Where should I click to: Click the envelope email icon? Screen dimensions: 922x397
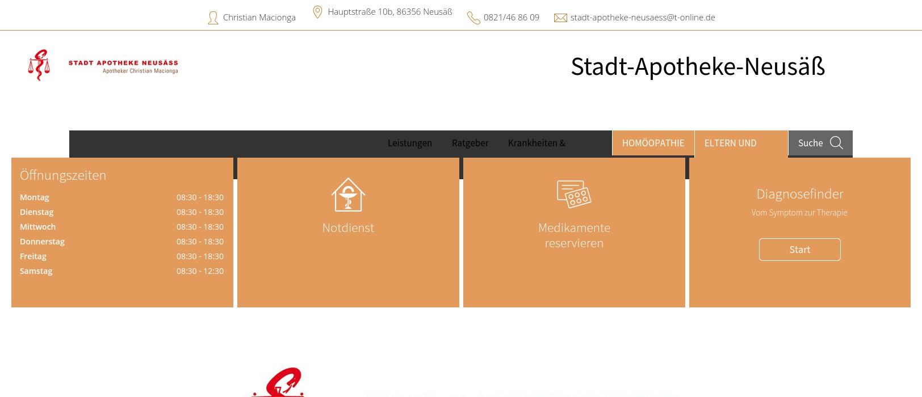(x=560, y=18)
